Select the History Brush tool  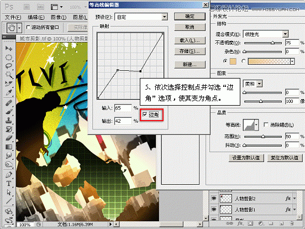click(x=9, y=129)
